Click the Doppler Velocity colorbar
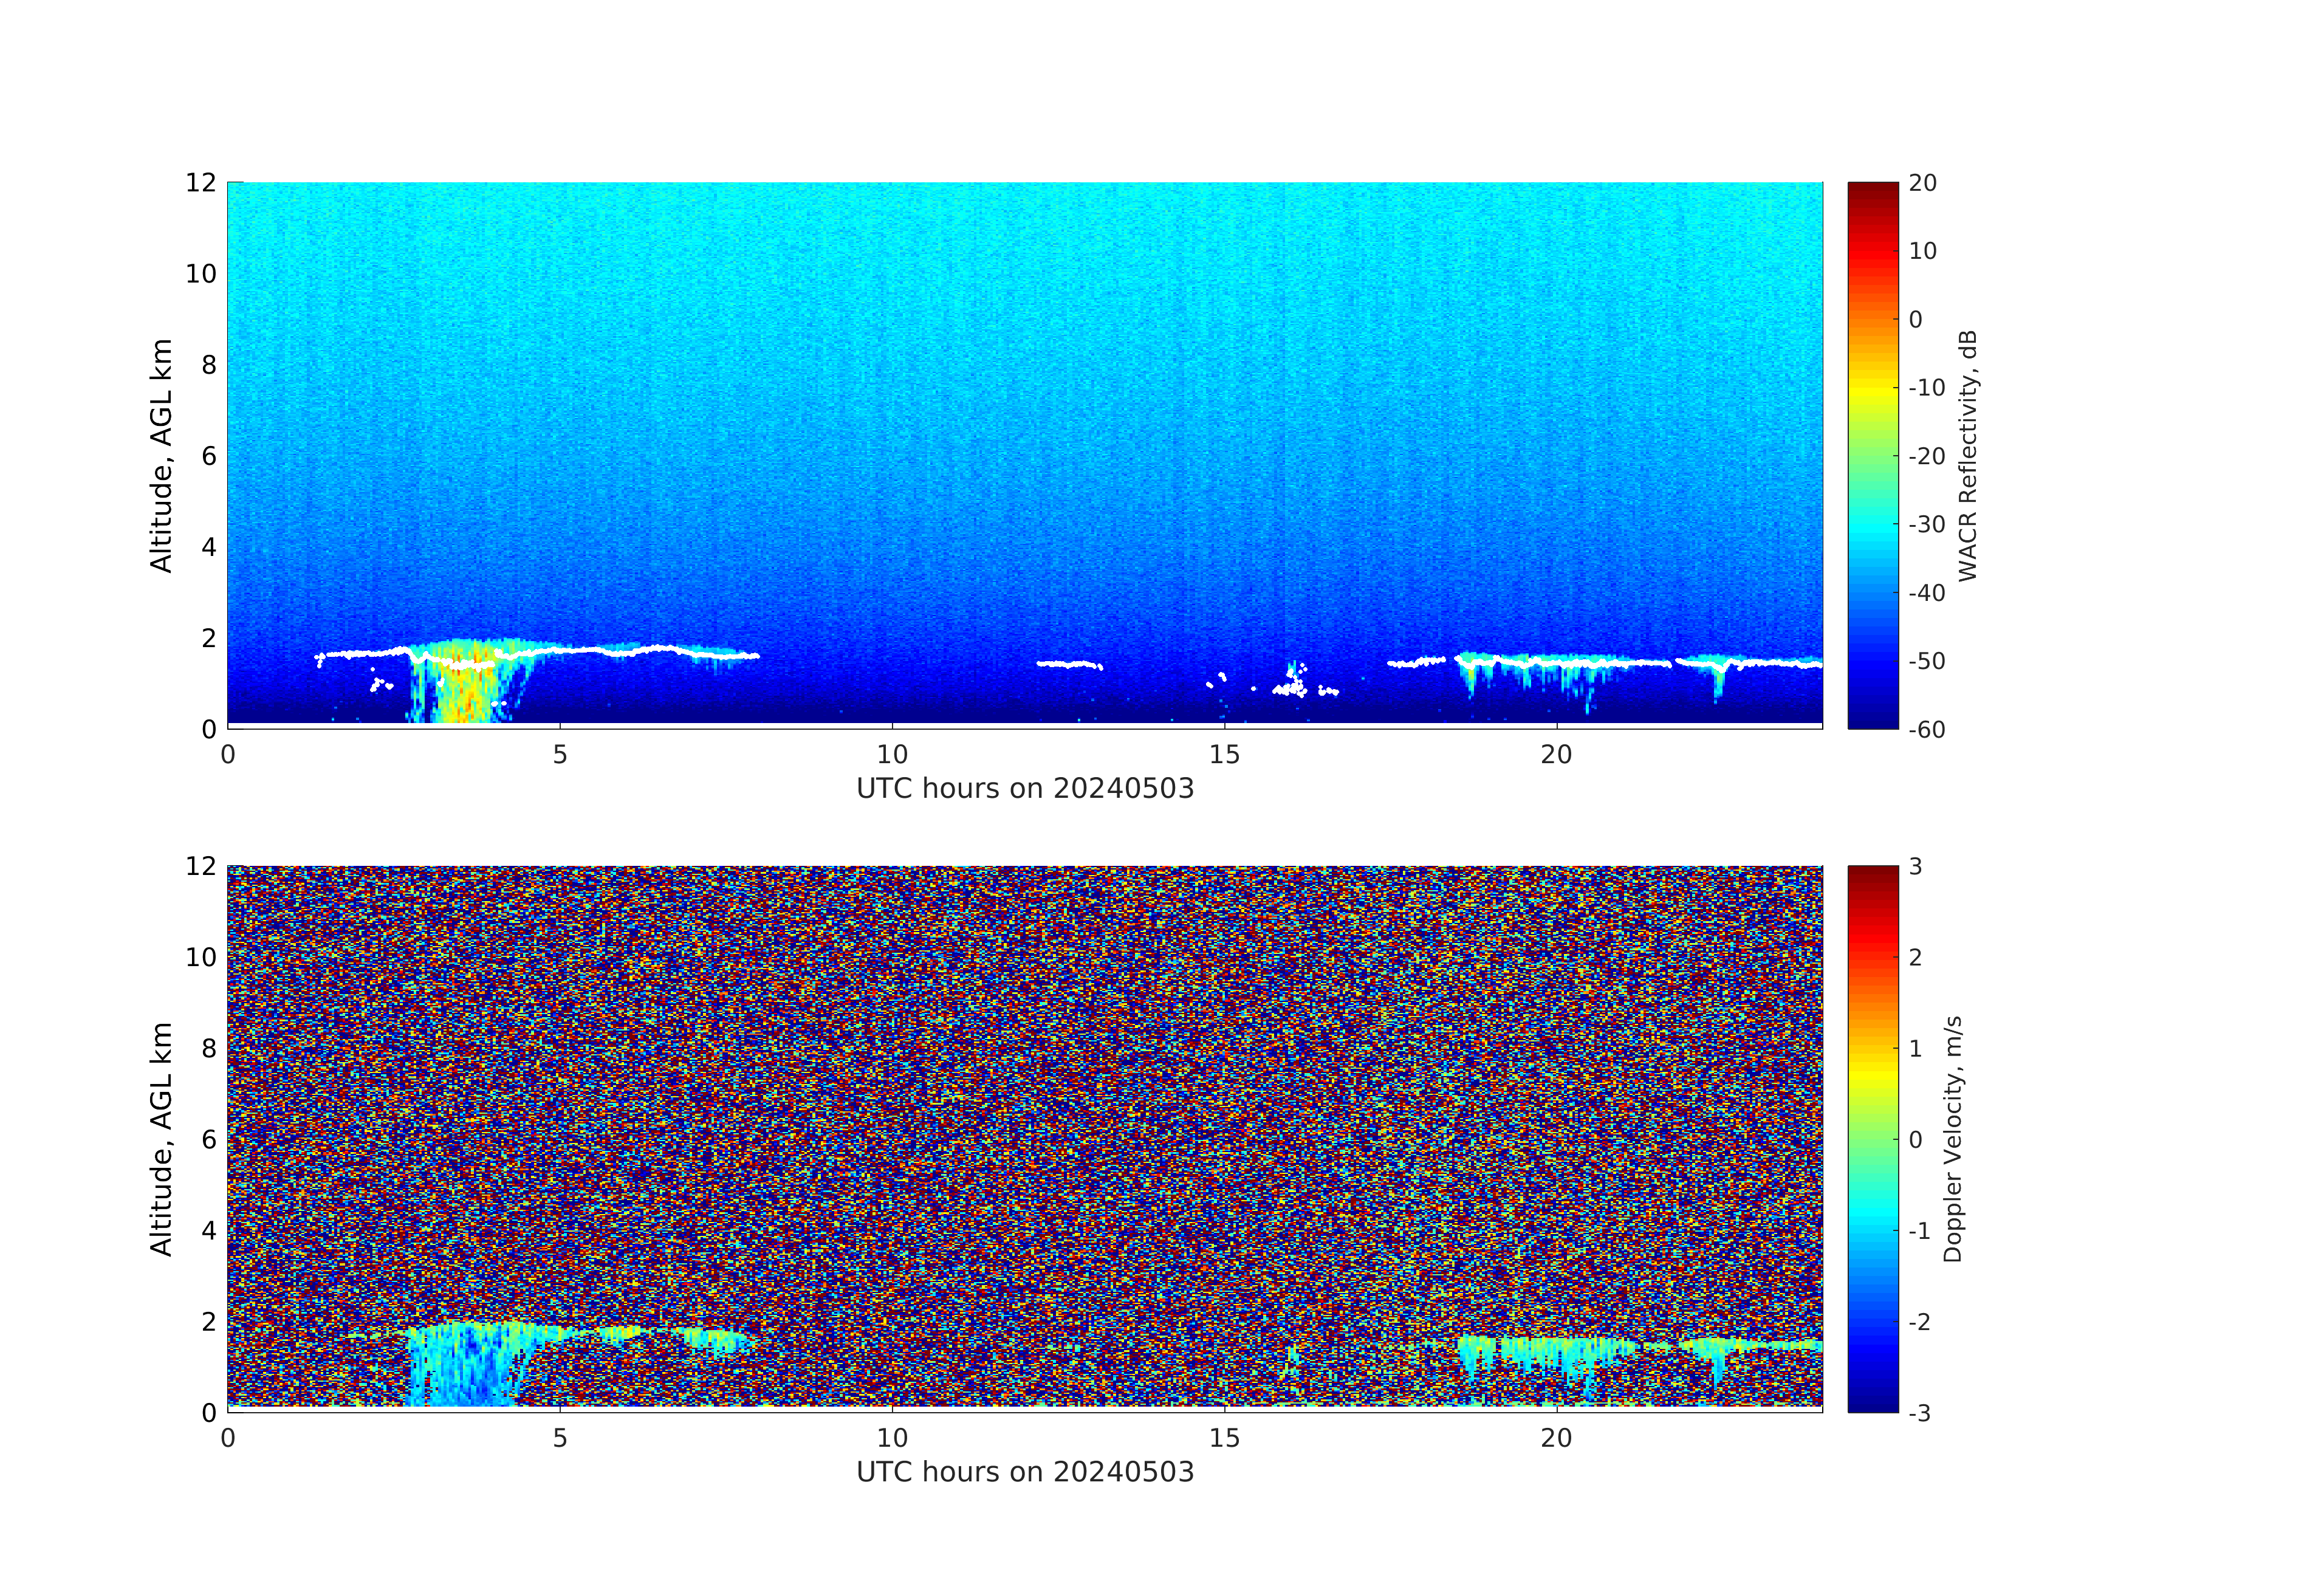 pos(1872,1138)
